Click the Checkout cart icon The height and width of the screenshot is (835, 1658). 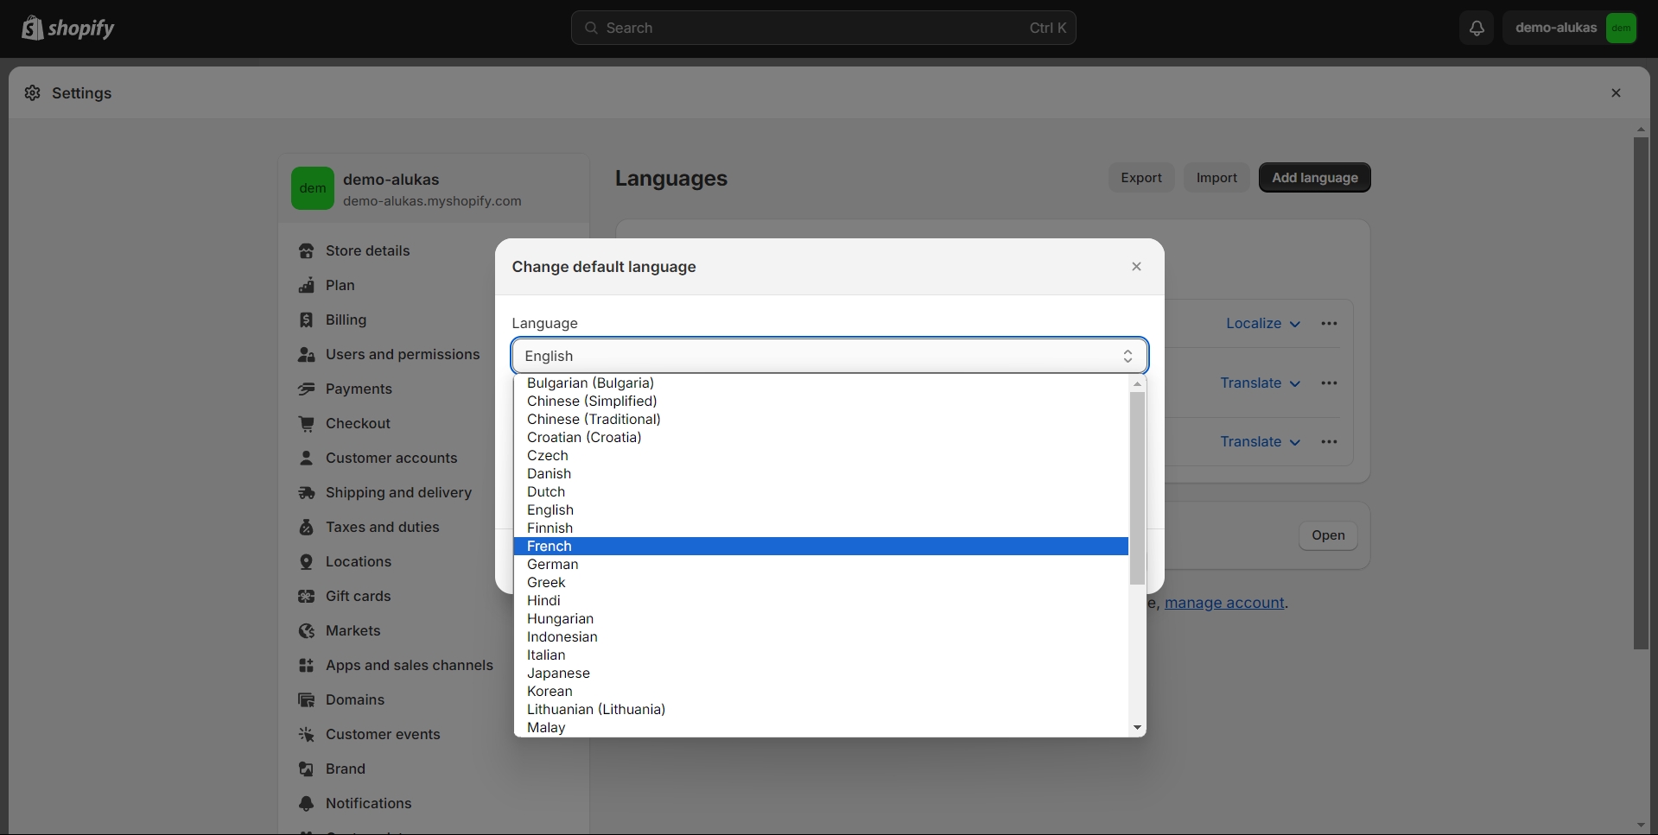click(x=306, y=424)
